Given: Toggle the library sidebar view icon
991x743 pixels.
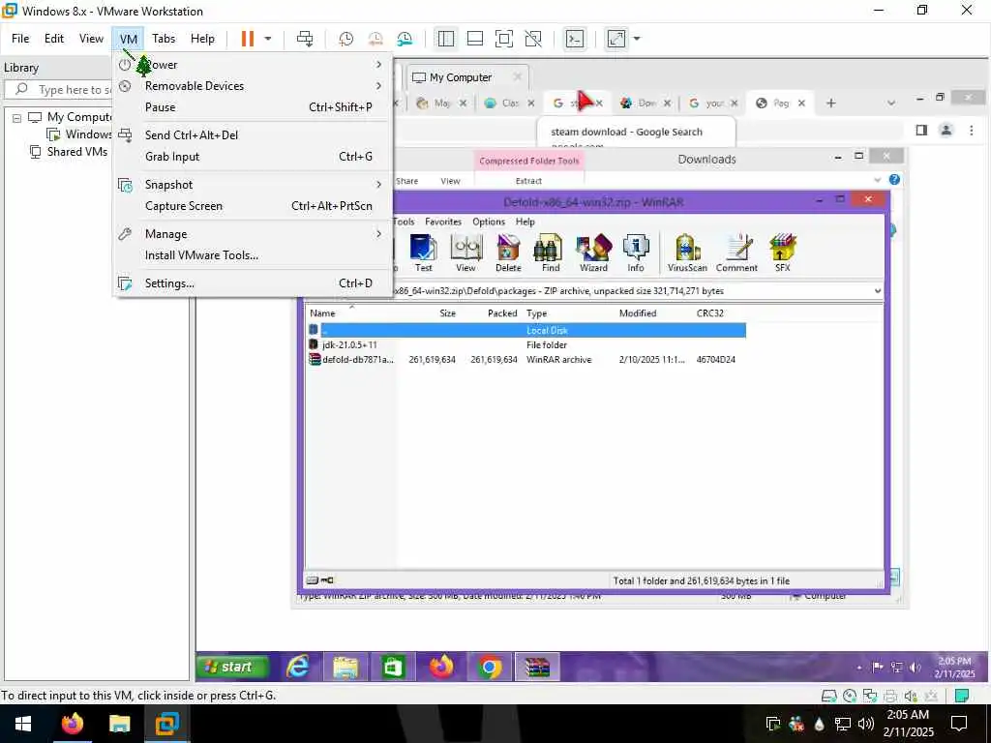Looking at the screenshot, I should [445, 39].
